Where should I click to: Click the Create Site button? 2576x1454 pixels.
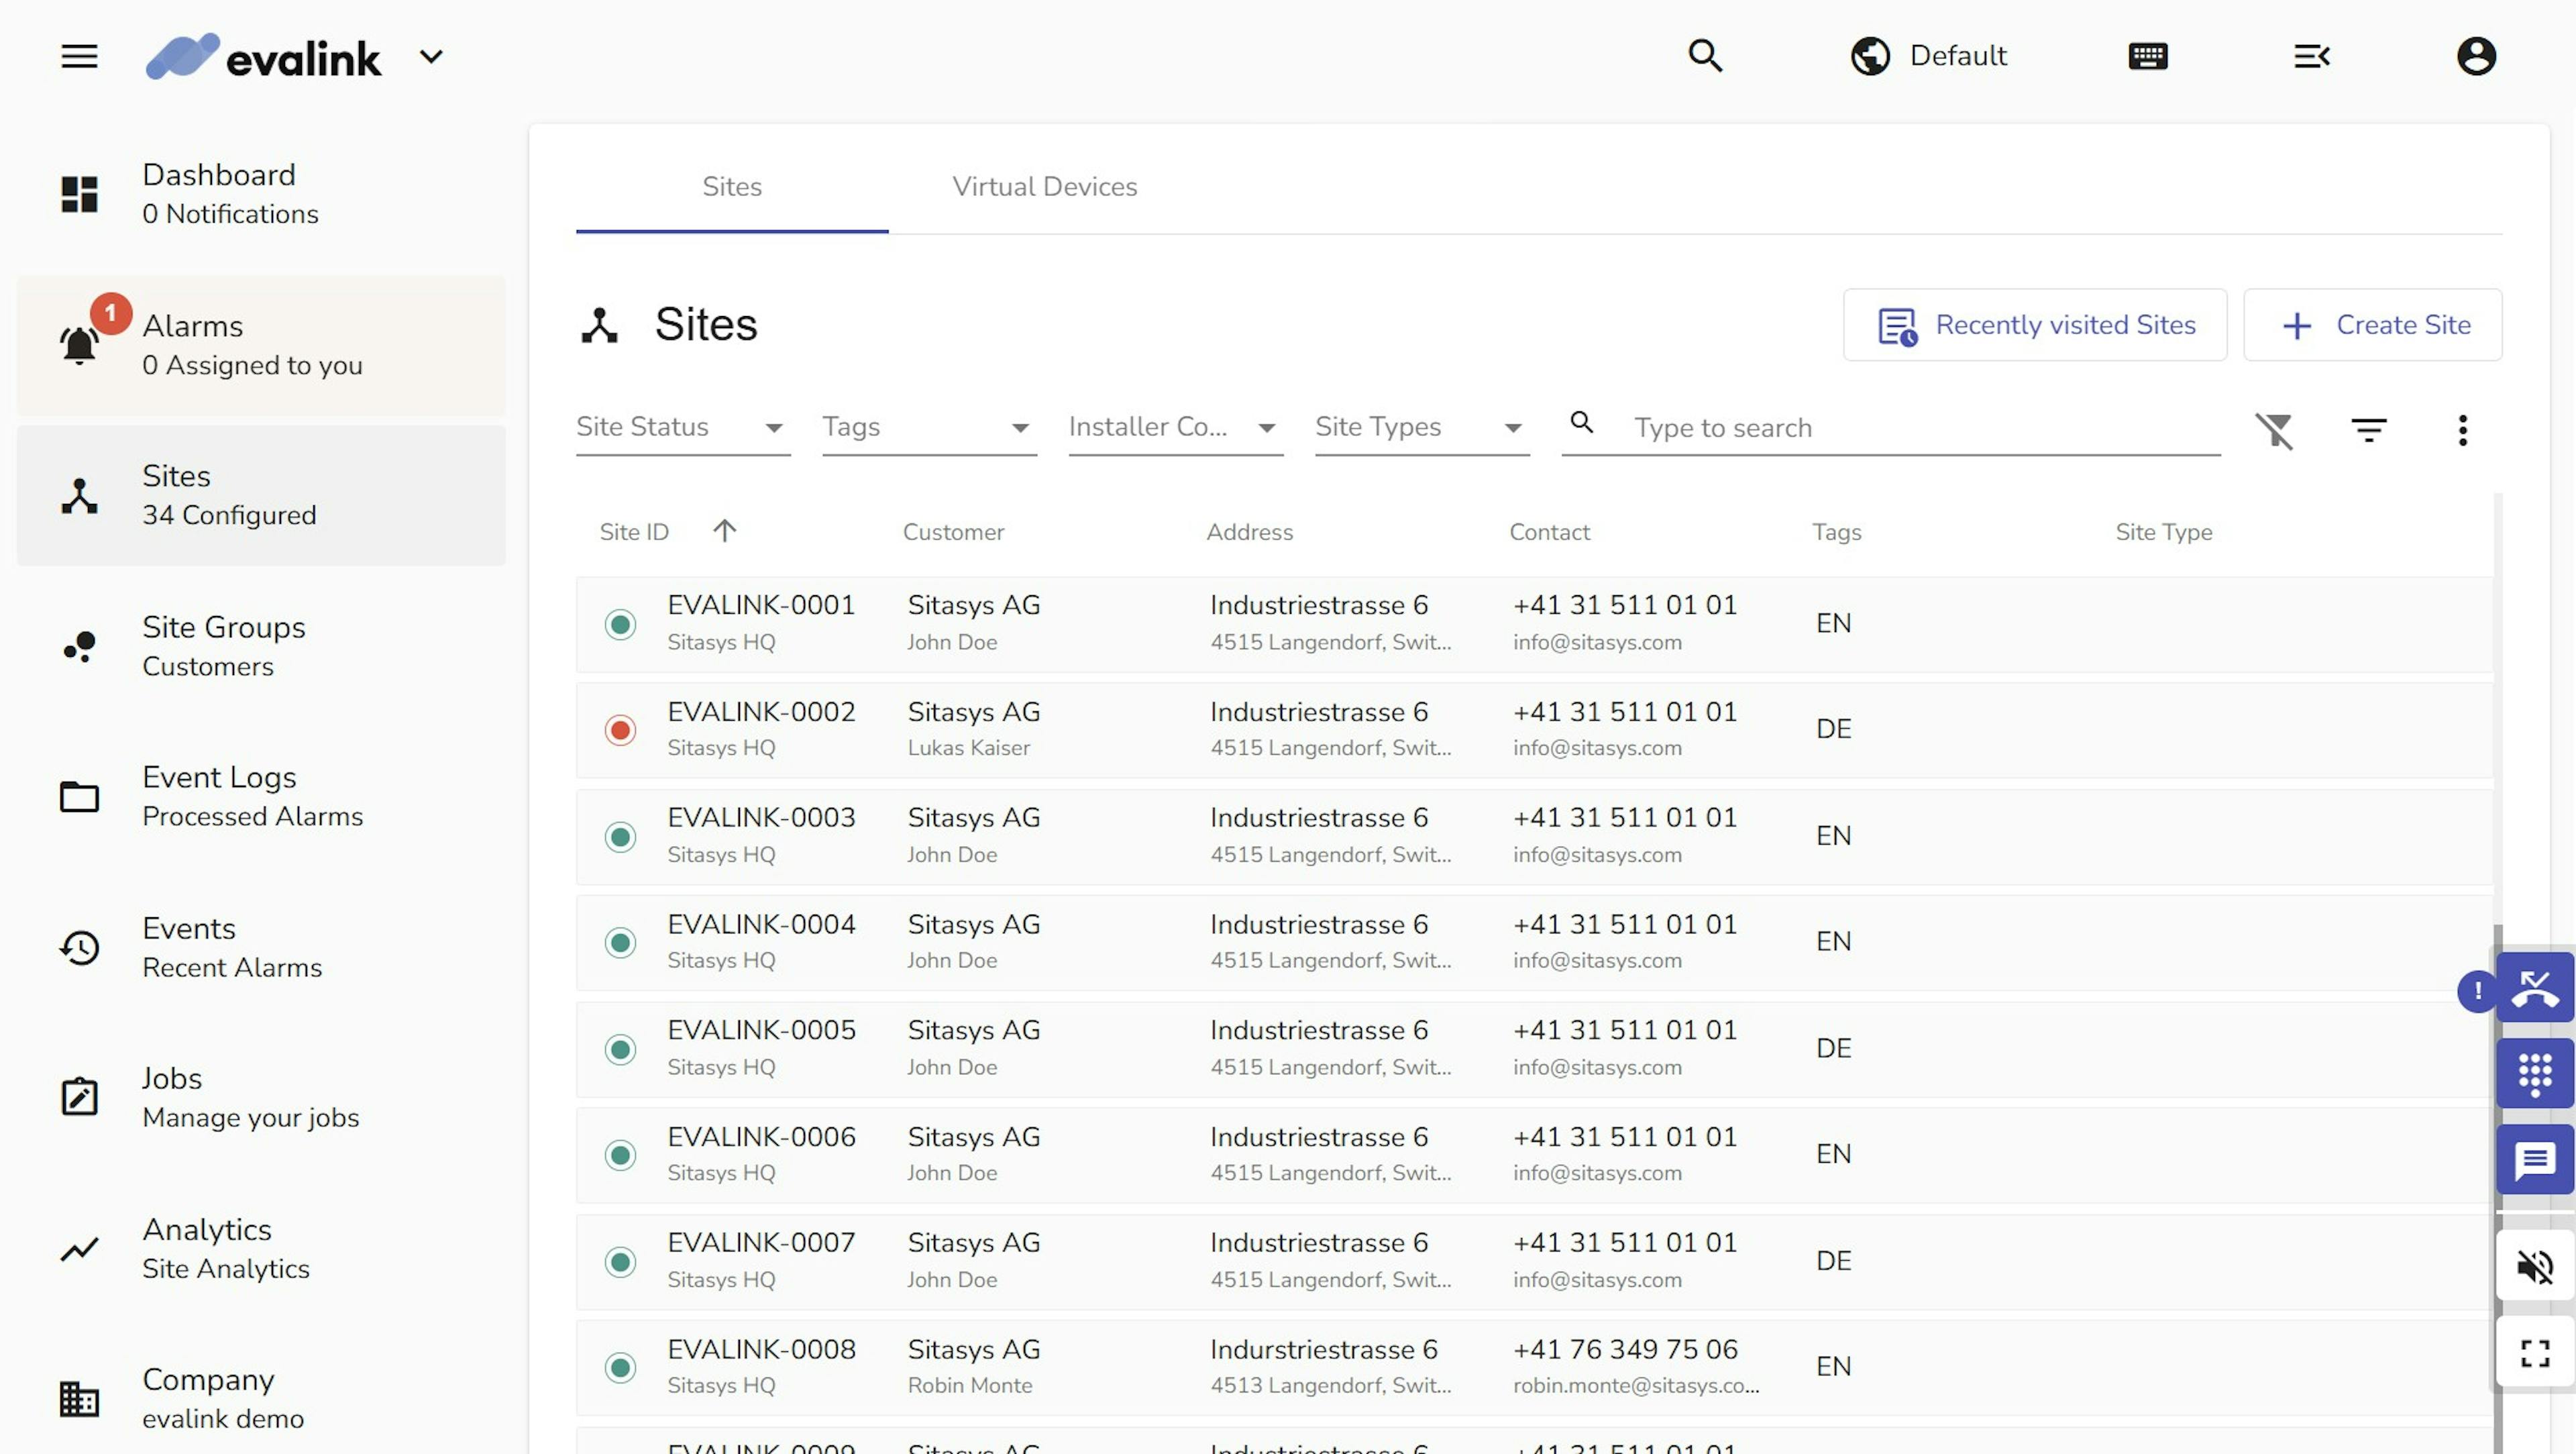tap(2372, 325)
